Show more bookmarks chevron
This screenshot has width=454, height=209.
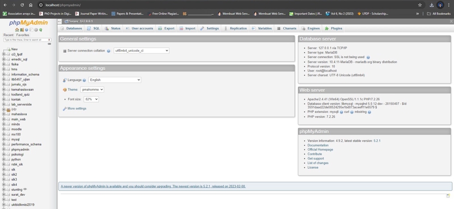point(417,14)
